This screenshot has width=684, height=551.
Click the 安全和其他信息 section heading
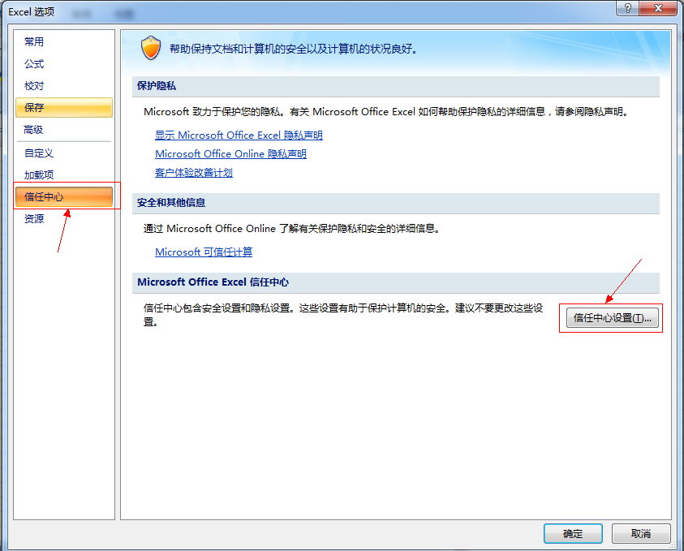point(171,203)
